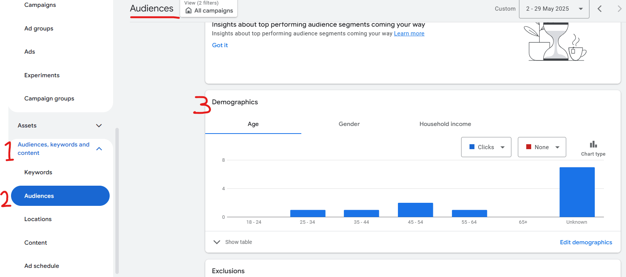The width and height of the screenshot is (626, 277).
Task: Switch to the Age tab
Action: (x=253, y=124)
